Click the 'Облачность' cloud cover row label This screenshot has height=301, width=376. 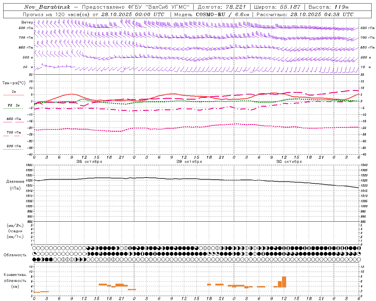pyautogui.click(x=15, y=255)
